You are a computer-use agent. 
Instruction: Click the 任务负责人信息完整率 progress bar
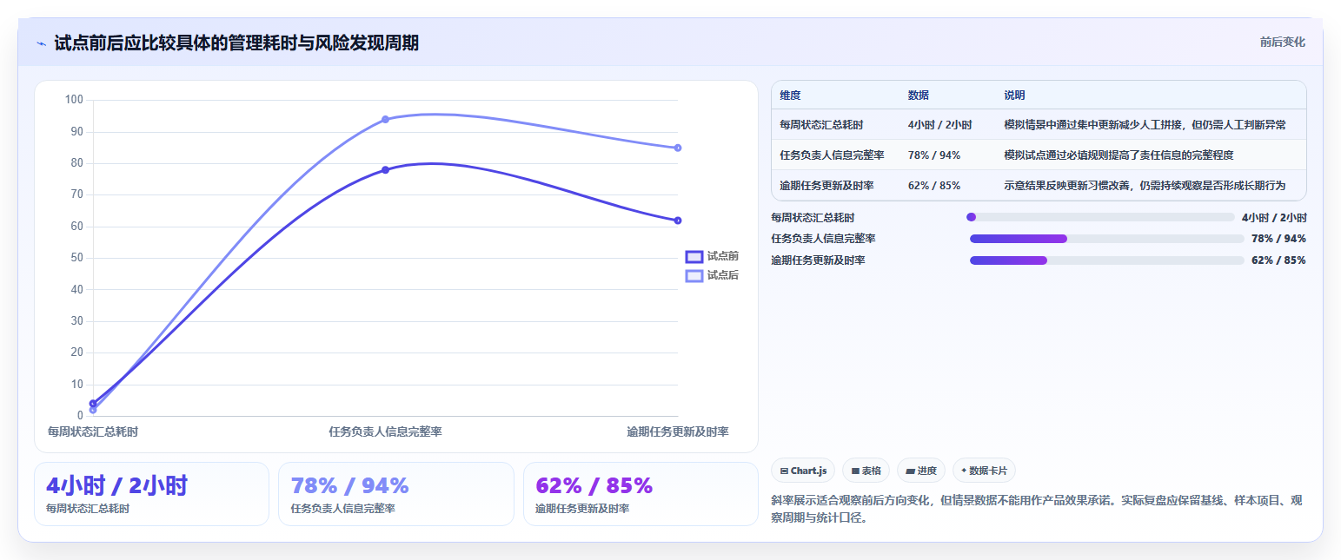pos(1107,239)
